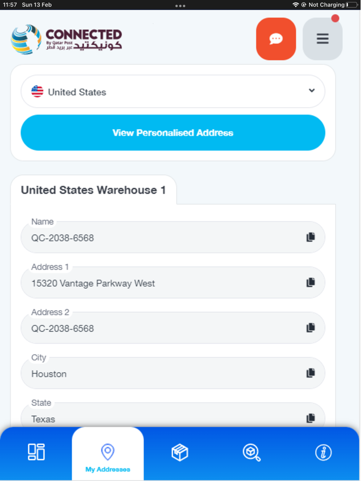Tap the three dots in status bar

pos(180,5)
